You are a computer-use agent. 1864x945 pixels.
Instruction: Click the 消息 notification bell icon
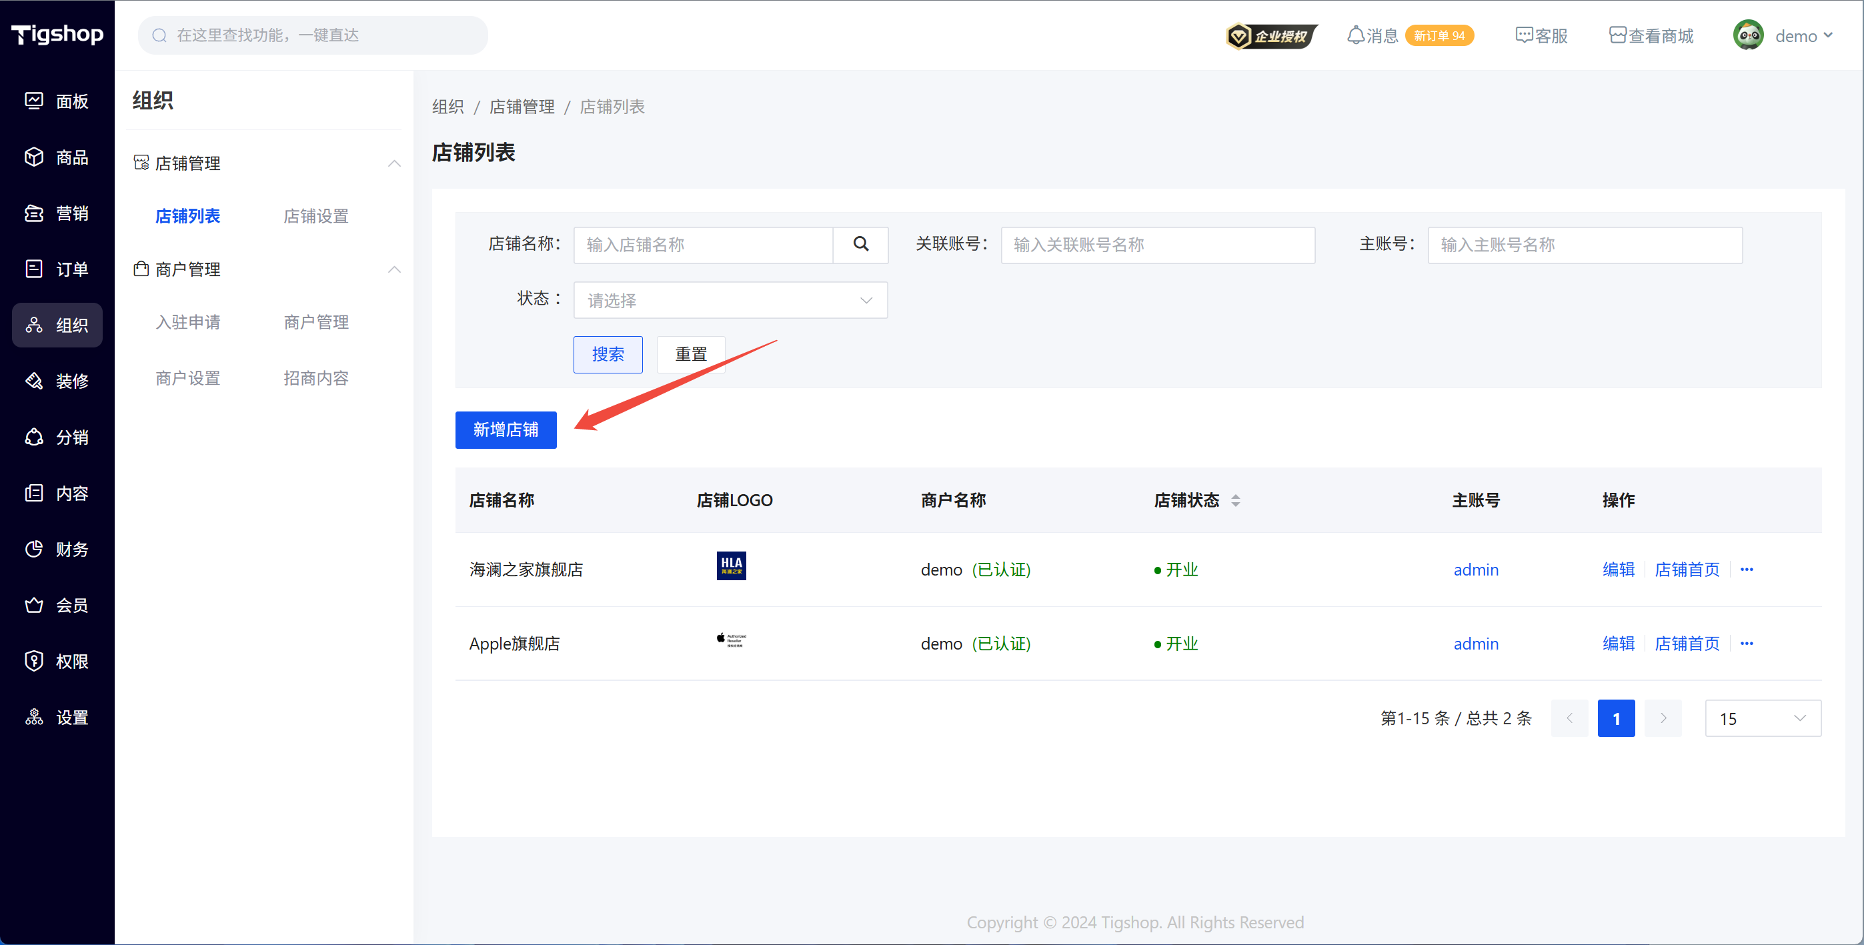click(1355, 35)
